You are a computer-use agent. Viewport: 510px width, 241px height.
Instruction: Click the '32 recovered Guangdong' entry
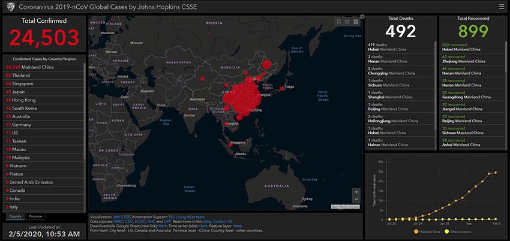coord(473,95)
